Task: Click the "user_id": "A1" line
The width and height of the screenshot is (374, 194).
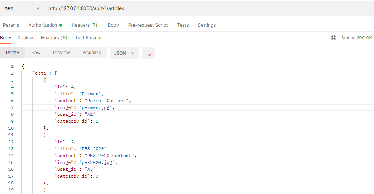Action: [x=76, y=114]
